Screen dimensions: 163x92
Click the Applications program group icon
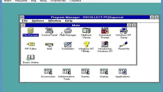[x=123, y=72]
